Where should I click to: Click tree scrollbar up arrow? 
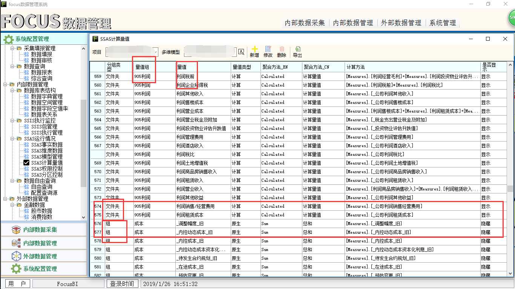(84, 48)
